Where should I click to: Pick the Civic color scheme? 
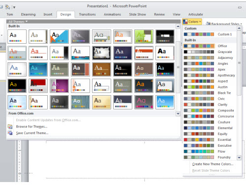click(x=210, y=99)
